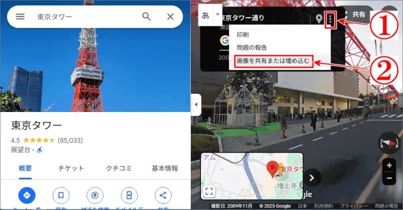
Task: Open the Tokyo Tower photo
Action: tap(95, 69)
